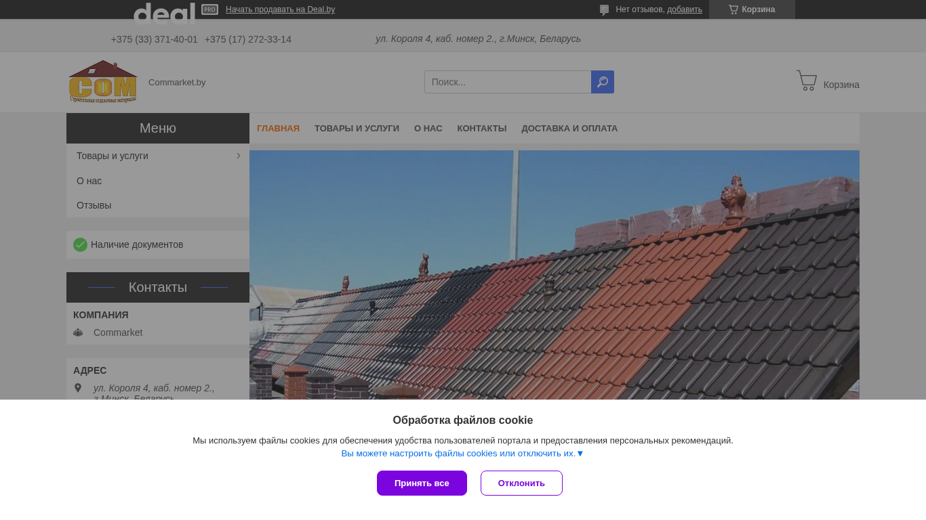Click the Commarket.by site name link
Viewport: 926px width, 520px height.
(177, 83)
